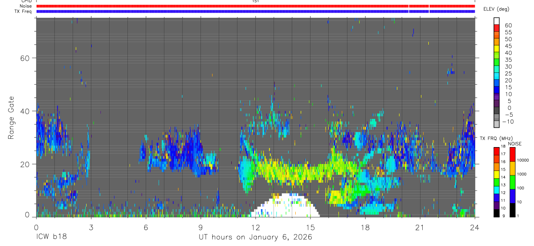534x246 pixels.
Task: Click the green swatch in the NOISE color bar
Action: [512, 182]
